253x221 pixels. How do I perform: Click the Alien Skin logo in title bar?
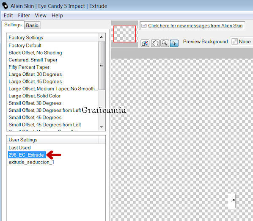5,6
